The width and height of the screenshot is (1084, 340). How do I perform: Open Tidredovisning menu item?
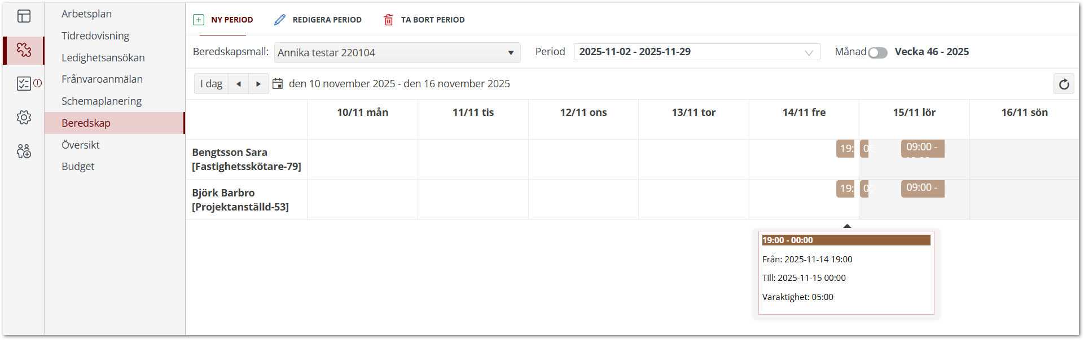pyautogui.click(x=95, y=36)
